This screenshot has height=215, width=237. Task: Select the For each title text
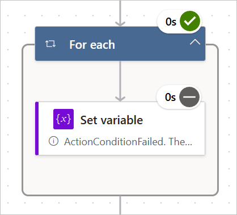pos(92,45)
